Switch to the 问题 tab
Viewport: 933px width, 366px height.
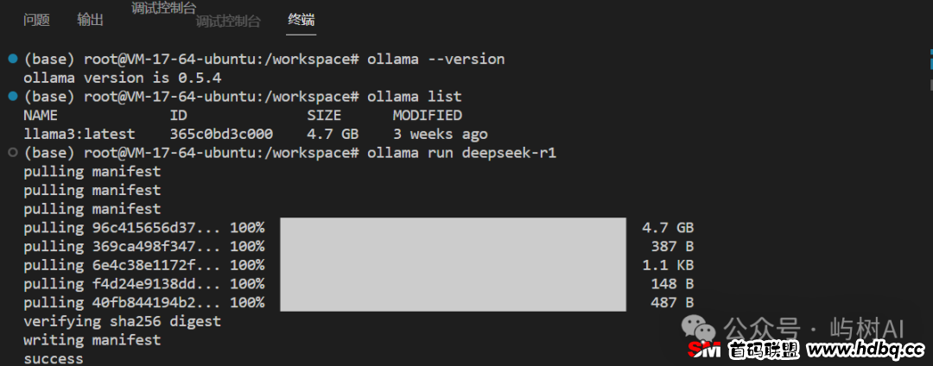(x=36, y=20)
